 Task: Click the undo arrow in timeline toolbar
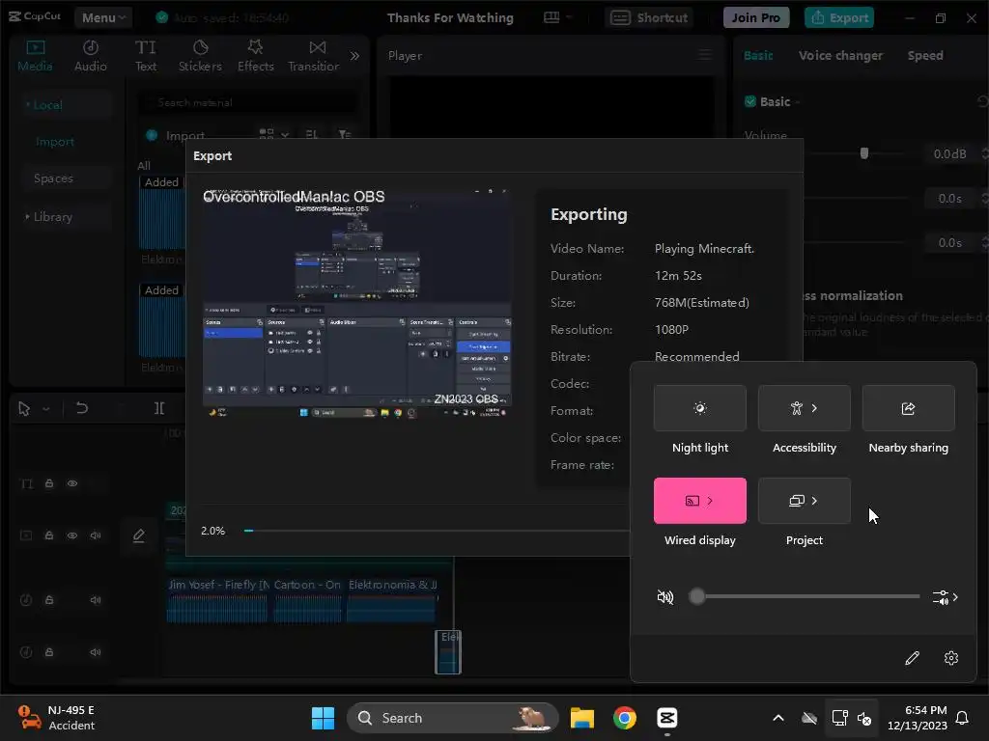point(81,408)
